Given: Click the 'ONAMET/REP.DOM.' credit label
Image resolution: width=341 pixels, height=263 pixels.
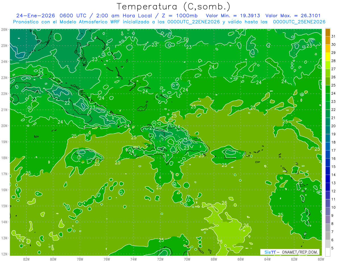Looking at the screenshot, I should (x=300, y=252).
